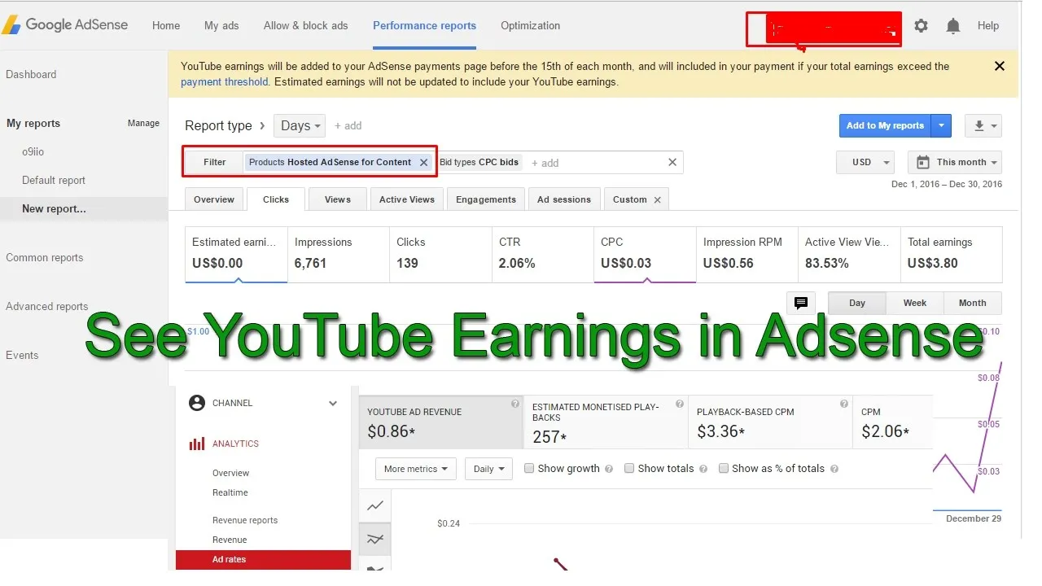Select New report... in My reports sidebar
This screenshot has width=1042, height=586.
coord(54,208)
